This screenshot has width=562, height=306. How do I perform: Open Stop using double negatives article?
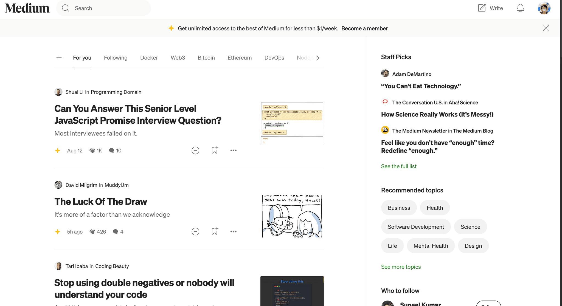click(144, 288)
